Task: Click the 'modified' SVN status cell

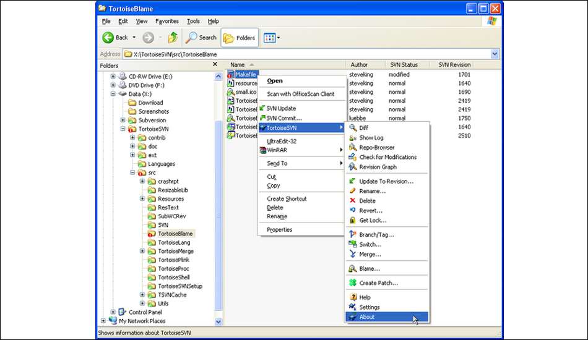Action: [x=399, y=75]
